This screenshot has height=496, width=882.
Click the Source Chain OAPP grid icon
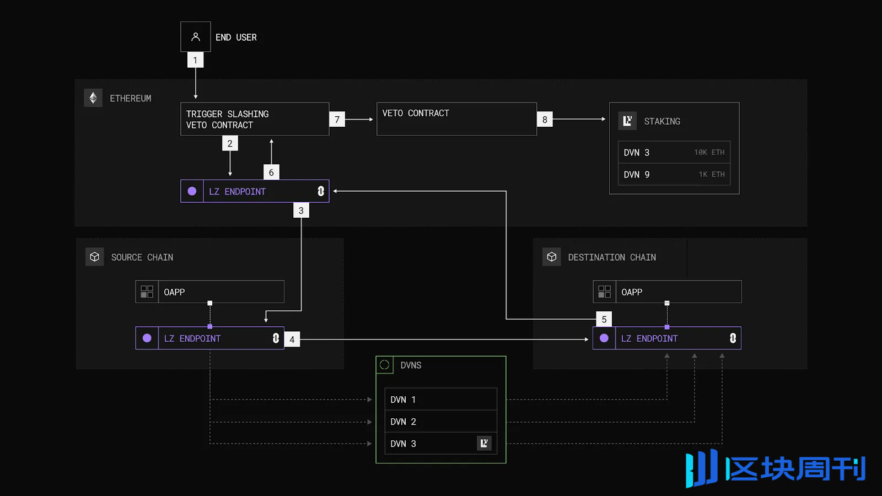point(147,292)
